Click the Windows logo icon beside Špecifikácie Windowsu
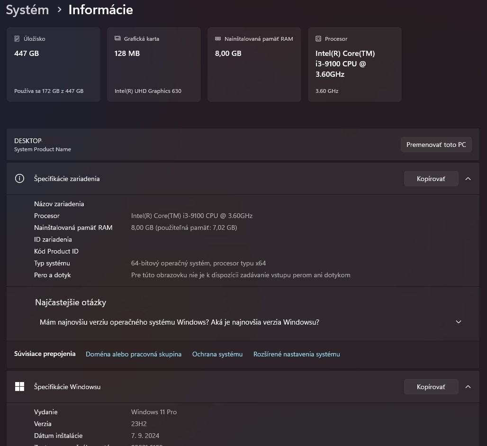This screenshot has height=446, width=487. click(x=19, y=387)
